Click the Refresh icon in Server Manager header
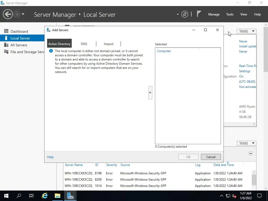Screen dimensions: 268x201 [185, 14]
